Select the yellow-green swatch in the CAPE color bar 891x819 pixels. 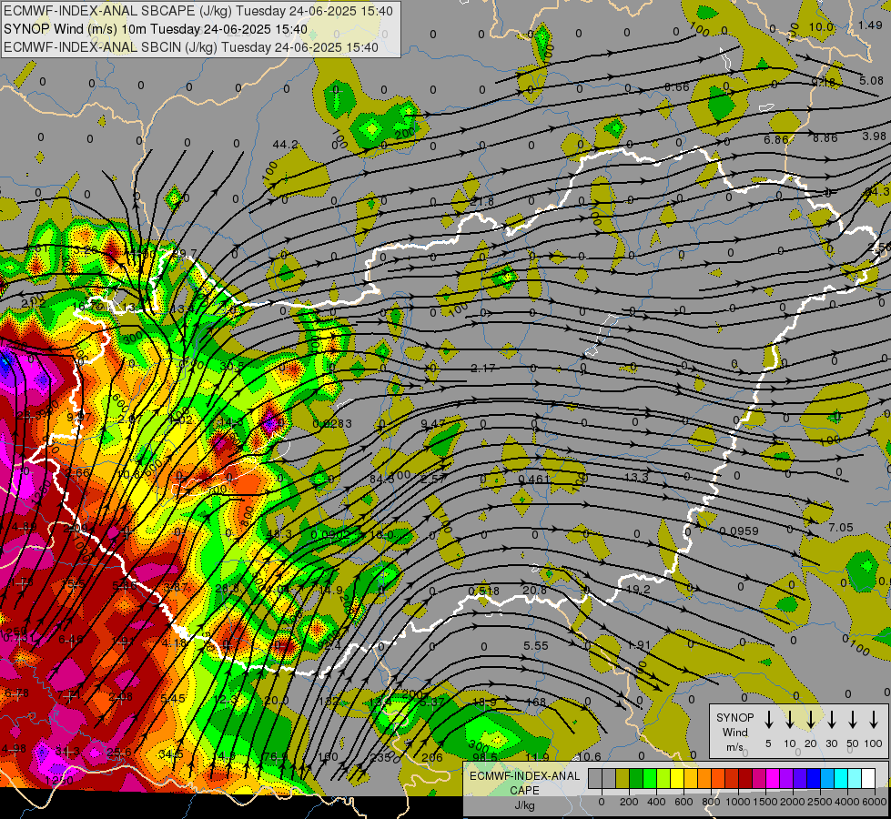pyautogui.click(x=663, y=778)
